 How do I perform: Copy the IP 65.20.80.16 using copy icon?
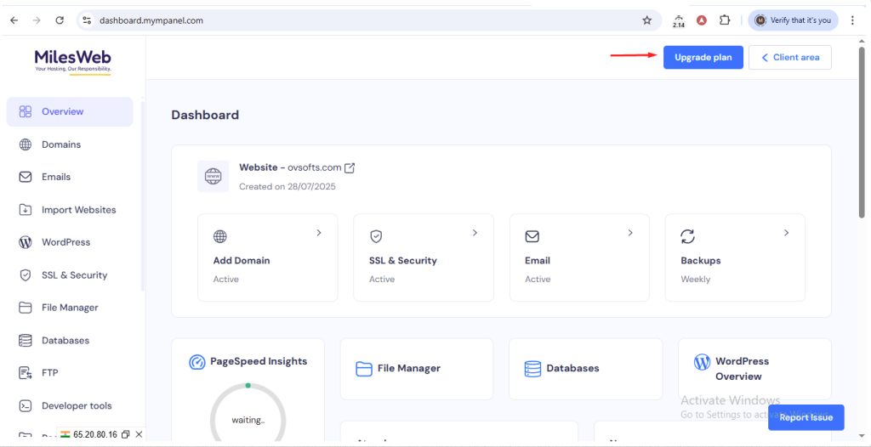(x=126, y=434)
